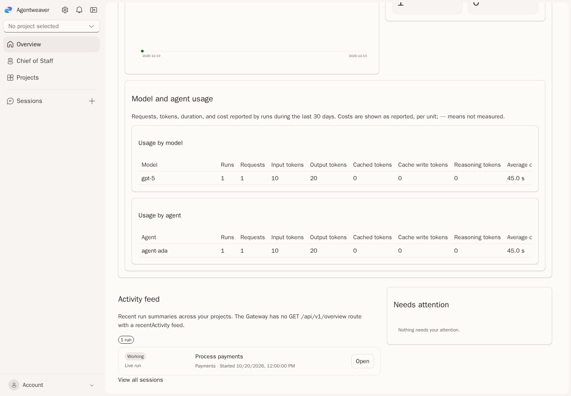Open Chief of Staff page

52,61
